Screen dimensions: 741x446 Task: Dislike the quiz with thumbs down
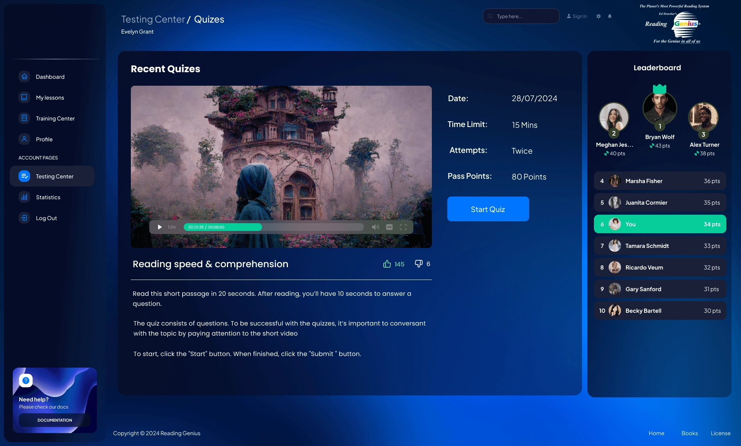(418, 264)
